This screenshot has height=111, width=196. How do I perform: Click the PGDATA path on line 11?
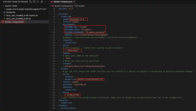point(91,35)
